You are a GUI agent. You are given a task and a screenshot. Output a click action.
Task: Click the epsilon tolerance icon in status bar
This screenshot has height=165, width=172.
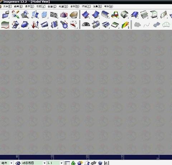click(x=106, y=163)
